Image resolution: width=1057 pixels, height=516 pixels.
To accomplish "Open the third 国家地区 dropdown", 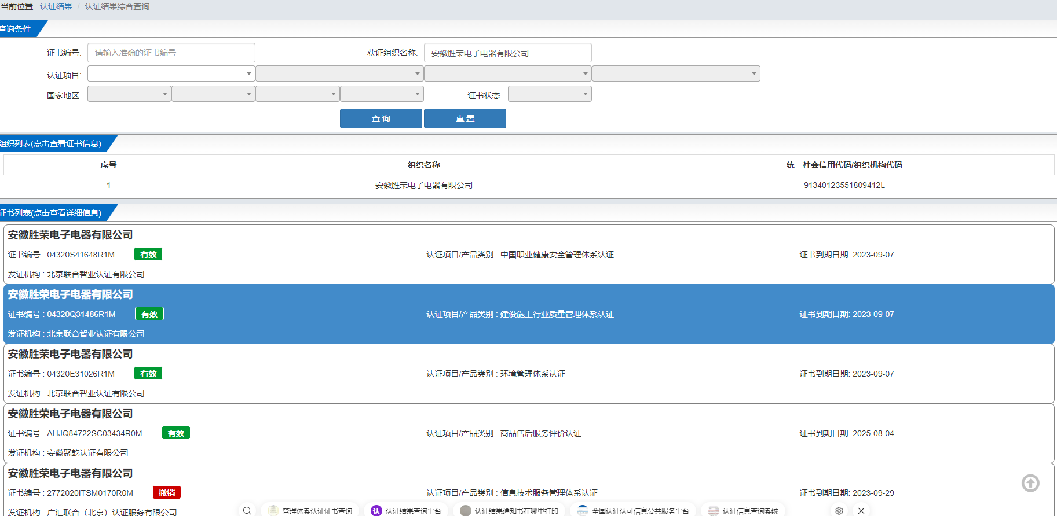I will 298,94.
